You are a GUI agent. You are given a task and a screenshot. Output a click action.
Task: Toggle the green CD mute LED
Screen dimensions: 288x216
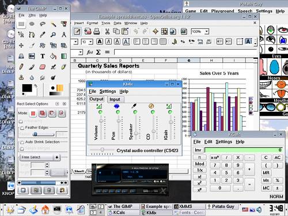(153, 112)
